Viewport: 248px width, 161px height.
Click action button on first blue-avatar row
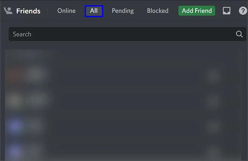pyautogui.click(x=213, y=126)
